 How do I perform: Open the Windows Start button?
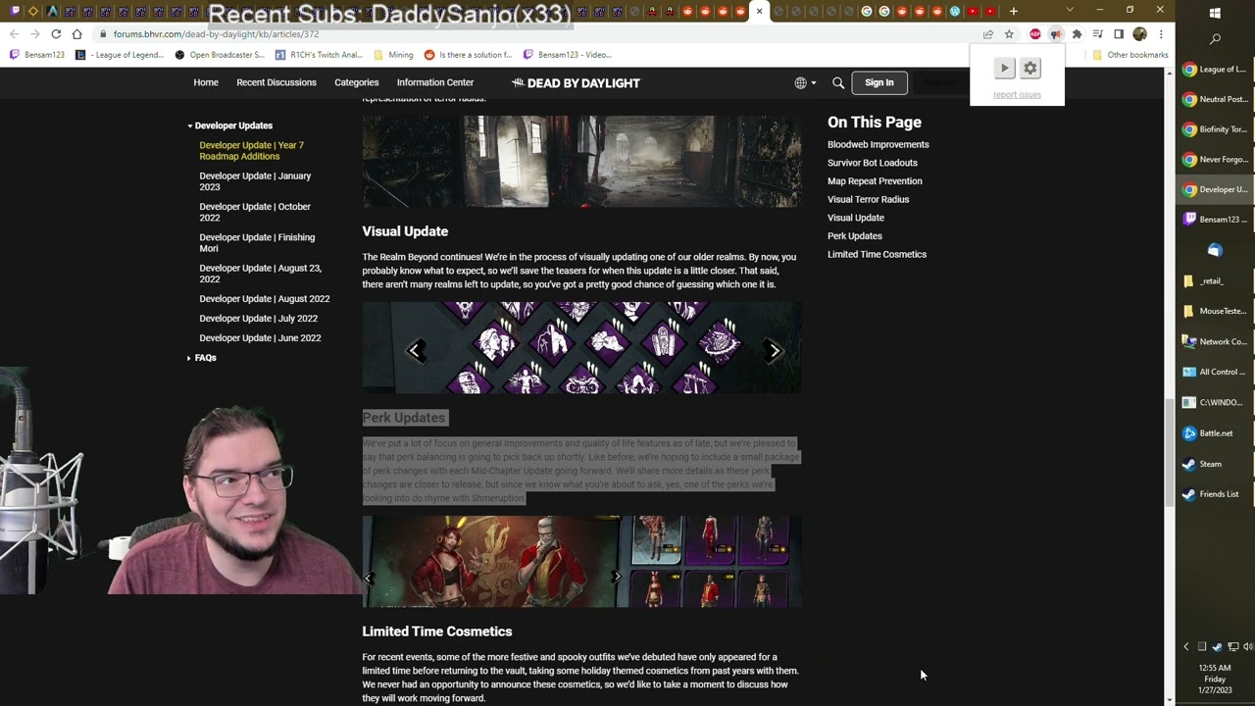click(x=1215, y=13)
